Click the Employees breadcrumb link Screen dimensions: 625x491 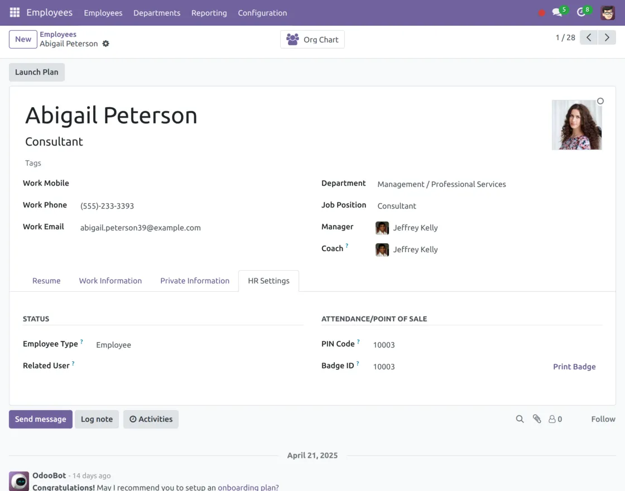[x=58, y=34]
